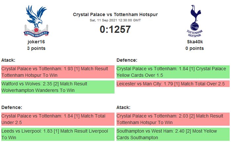The height and width of the screenshot is (151, 231).
Task: Select the Crystal Palace Yellow Cards Over 1.5 bet
Action: point(173,72)
